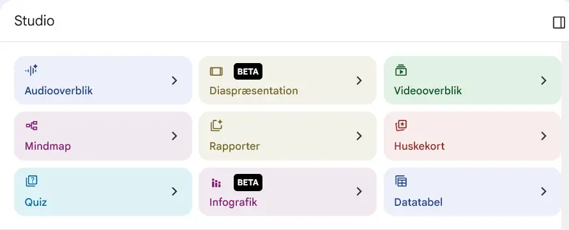Viewport: 569px width, 230px height.
Task: Expand the Huskekort chevron
Action: tap(543, 136)
